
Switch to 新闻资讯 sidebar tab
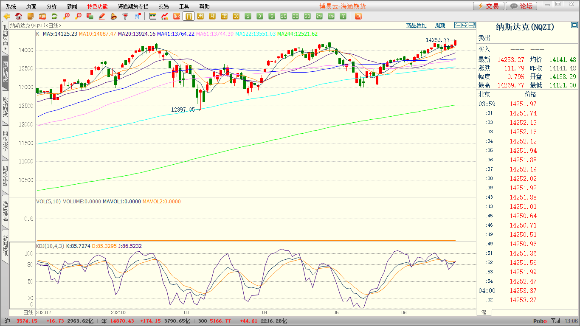(x=5, y=246)
